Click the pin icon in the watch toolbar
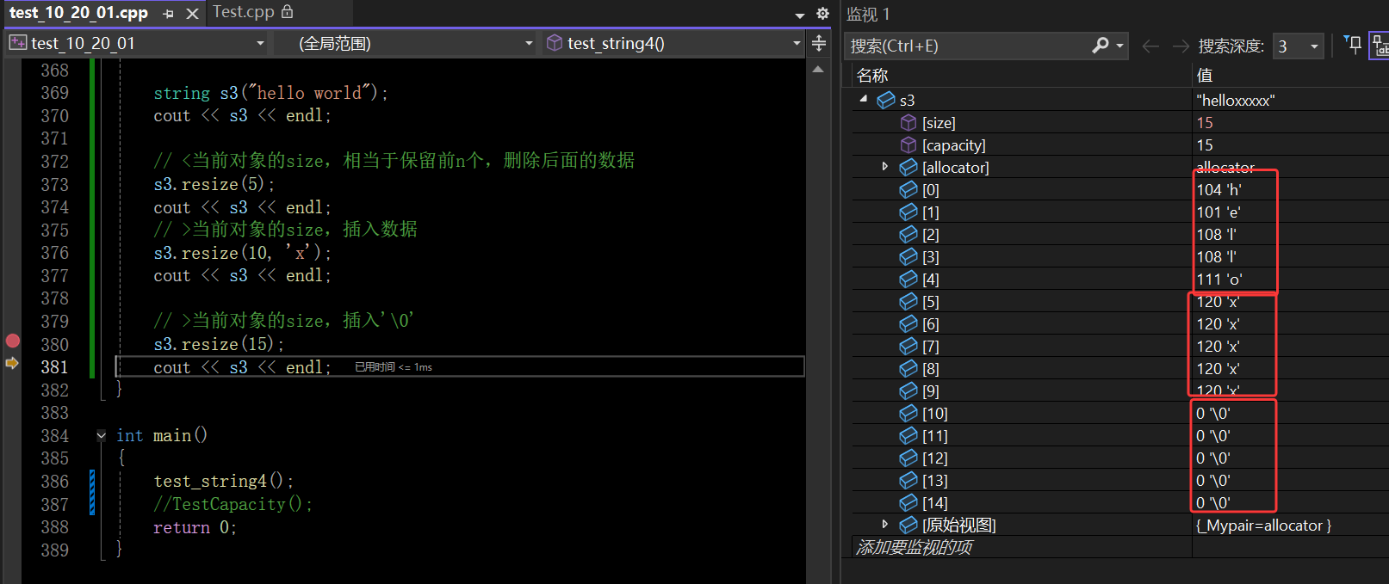The image size is (1389, 584). 1353,45
